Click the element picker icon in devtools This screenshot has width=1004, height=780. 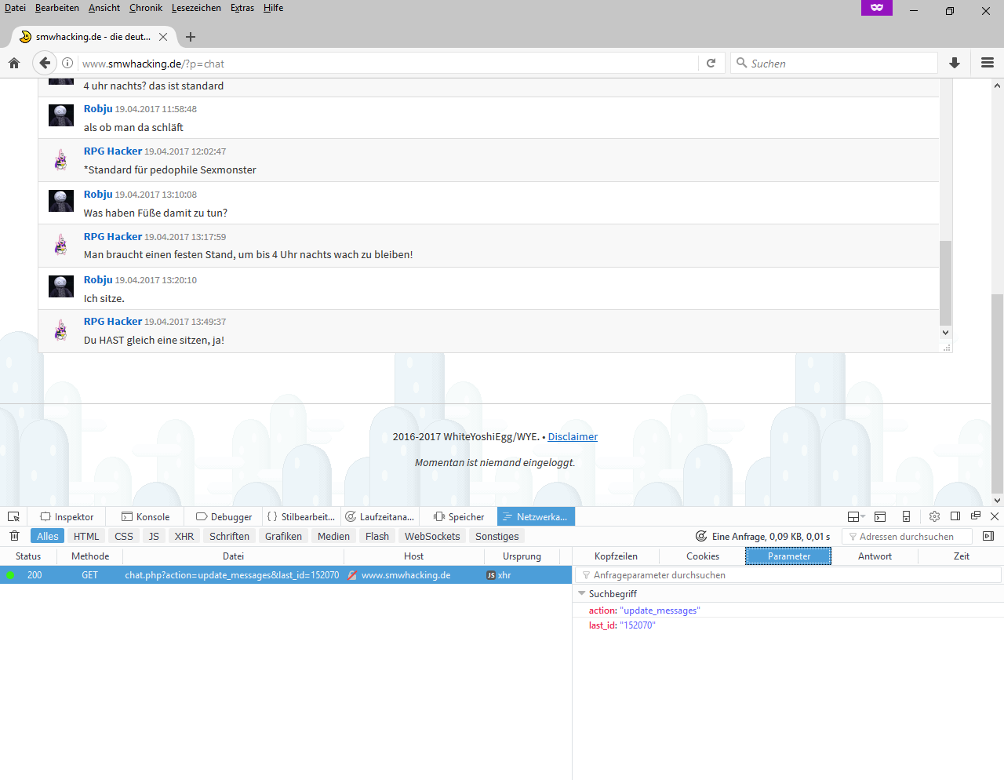13,516
